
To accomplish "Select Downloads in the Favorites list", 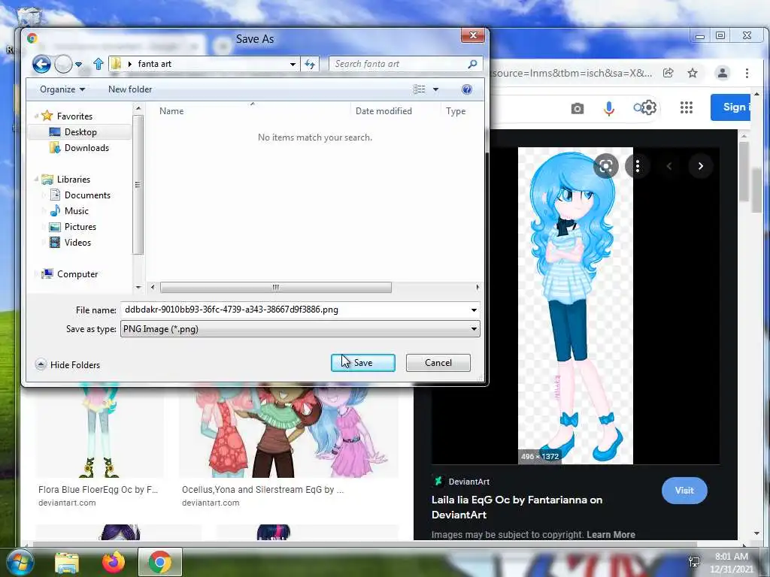I will (x=86, y=148).
